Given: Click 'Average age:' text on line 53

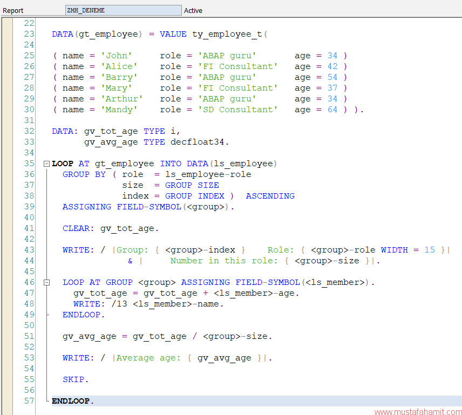Looking at the screenshot, I should (148, 358).
